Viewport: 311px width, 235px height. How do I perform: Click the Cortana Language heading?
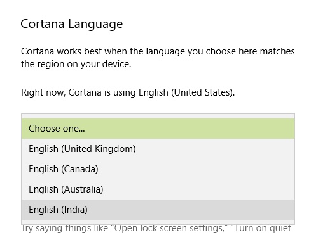pos(72,24)
